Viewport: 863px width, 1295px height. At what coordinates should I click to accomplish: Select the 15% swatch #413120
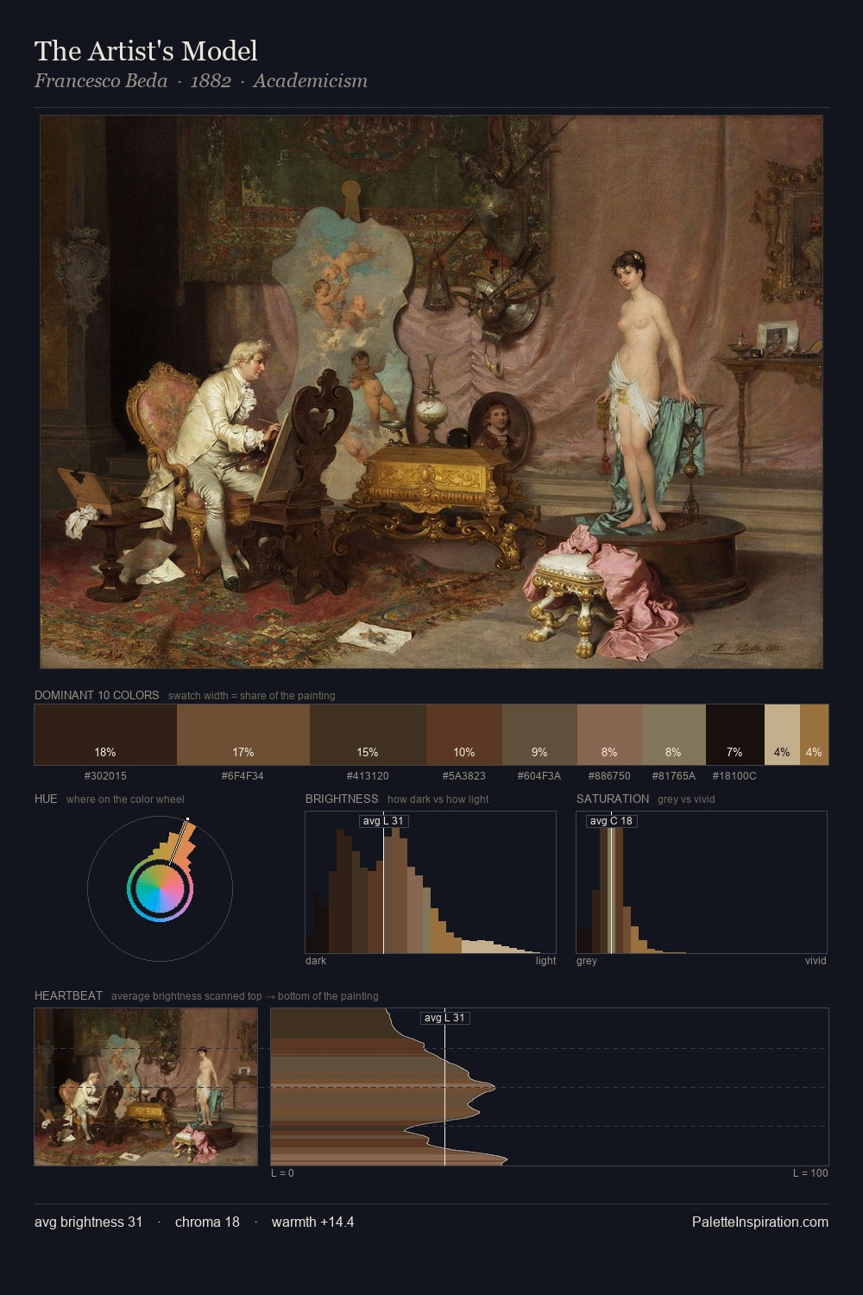tap(368, 735)
